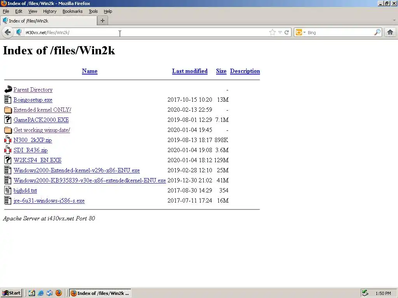Image resolution: width=398 pixels, height=298 pixels.
Task: Click the text file icon beside bighdd.txt
Action: (8, 190)
